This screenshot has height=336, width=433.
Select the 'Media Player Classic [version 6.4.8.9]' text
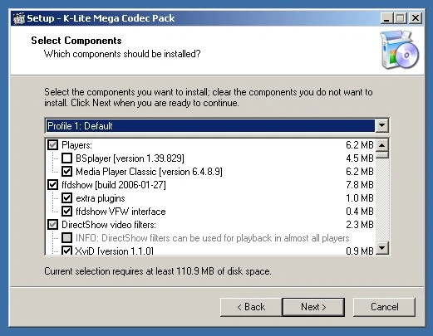click(x=149, y=172)
